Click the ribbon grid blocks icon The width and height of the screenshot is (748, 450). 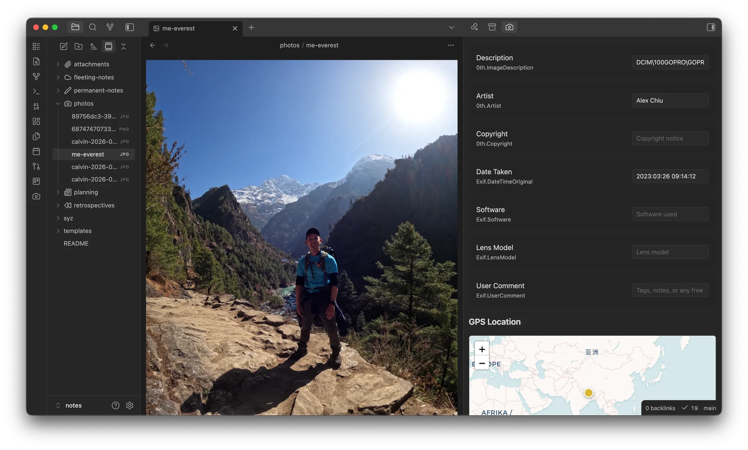pos(36,121)
